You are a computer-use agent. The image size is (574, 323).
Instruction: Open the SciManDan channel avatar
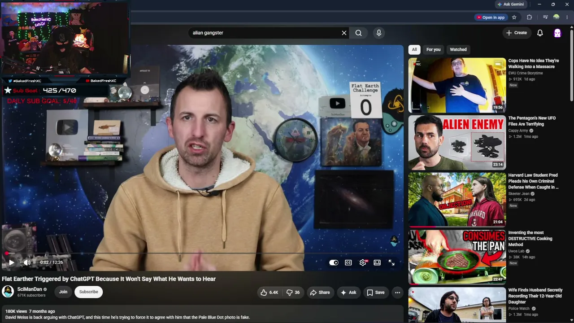[x=8, y=292]
